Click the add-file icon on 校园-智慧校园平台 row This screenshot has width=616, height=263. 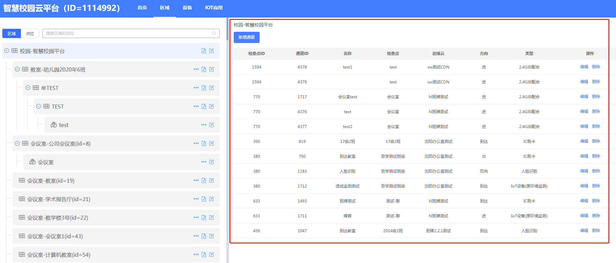pyautogui.click(x=204, y=51)
